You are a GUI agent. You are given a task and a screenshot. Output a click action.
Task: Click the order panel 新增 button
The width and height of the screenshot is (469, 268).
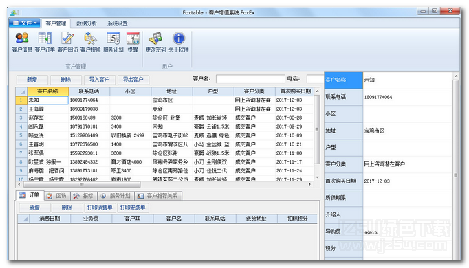[x=34, y=208]
